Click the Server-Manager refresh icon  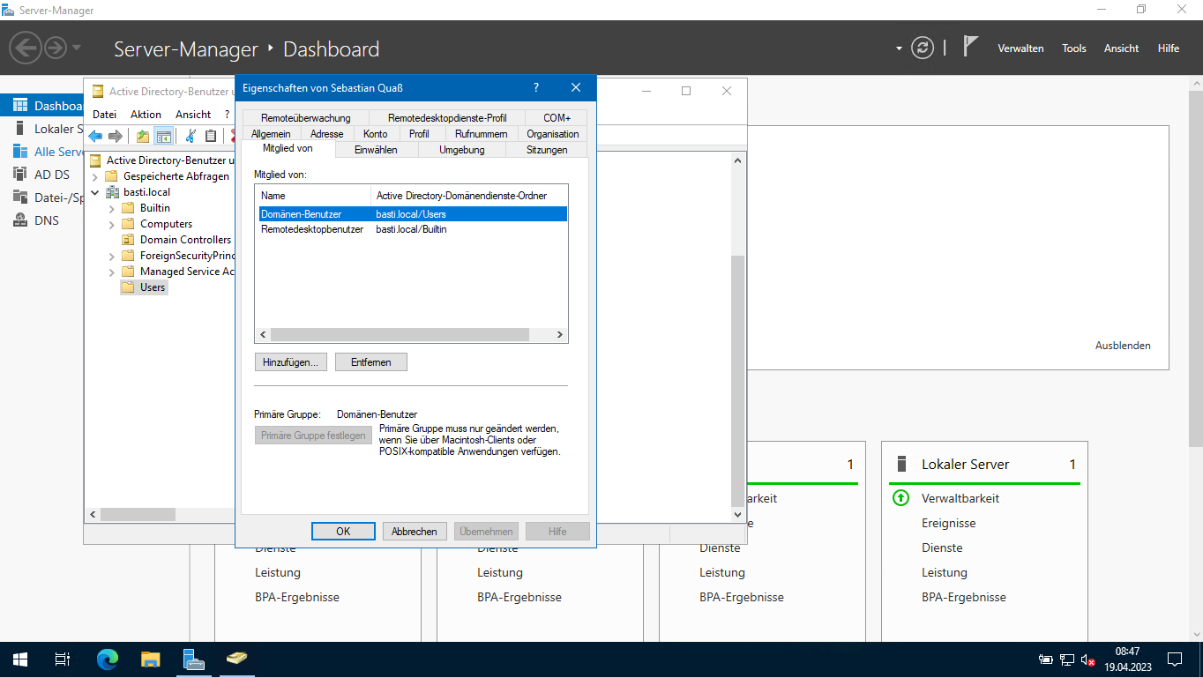click(x=923, y=48)
